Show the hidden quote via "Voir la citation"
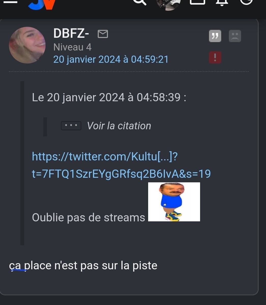This screenshot has height=305, width=266. (119, 126)
